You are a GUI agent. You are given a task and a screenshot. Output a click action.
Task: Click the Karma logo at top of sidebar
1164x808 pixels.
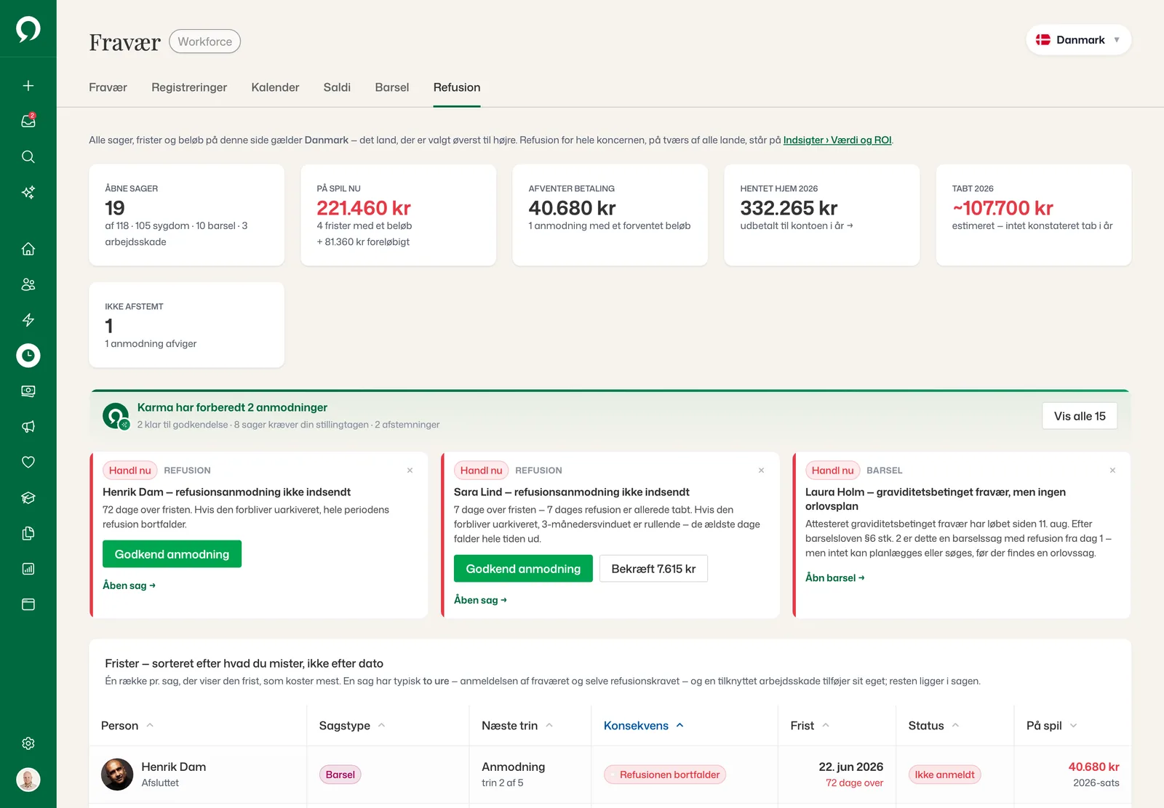[28, 29]
